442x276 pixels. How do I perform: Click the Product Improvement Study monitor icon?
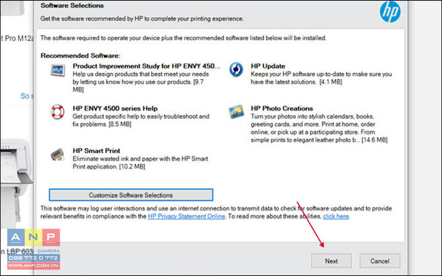[58, 70]
